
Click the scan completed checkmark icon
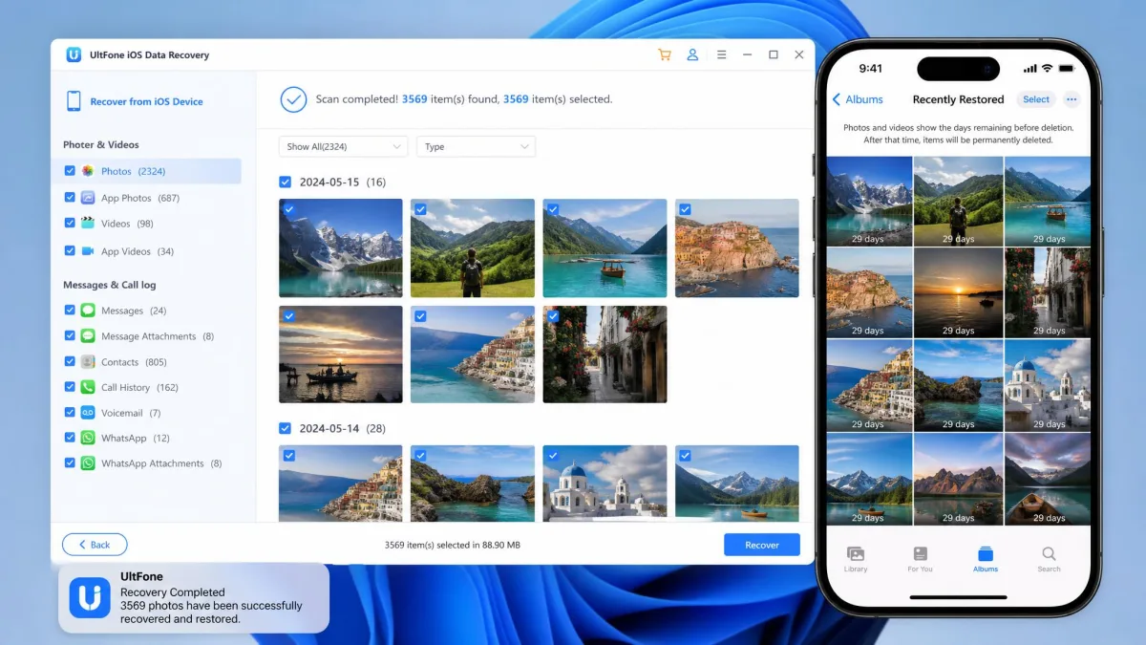[x=293, y=99]
